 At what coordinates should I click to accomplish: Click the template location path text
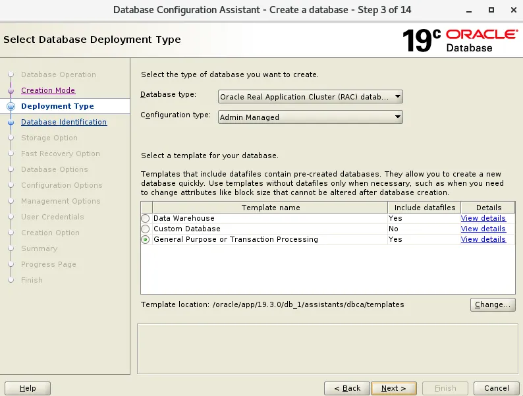click(x=308, y=304)
